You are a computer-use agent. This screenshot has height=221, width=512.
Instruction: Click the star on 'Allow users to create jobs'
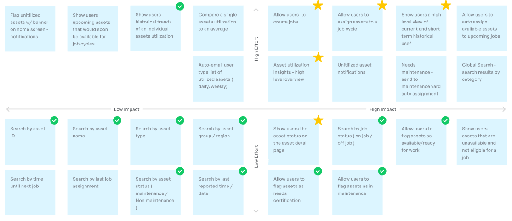318,6
